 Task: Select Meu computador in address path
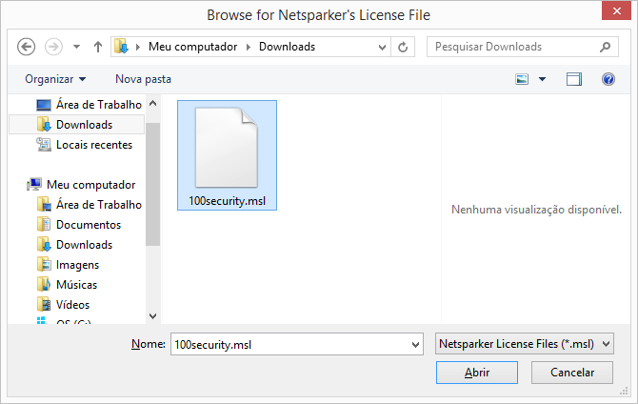[x=192, y=47]
